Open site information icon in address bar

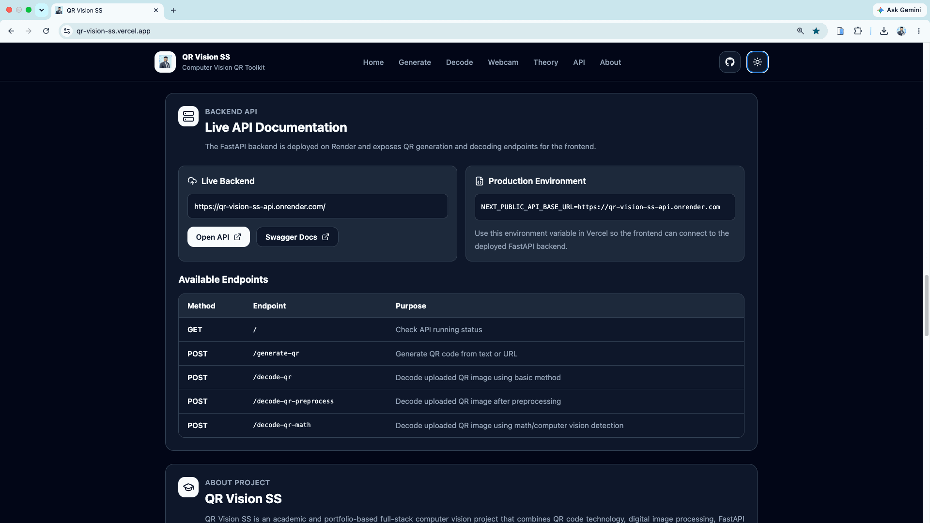(x=67, y=31)
